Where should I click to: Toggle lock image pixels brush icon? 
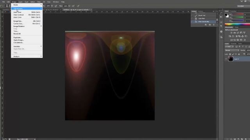[233, 54]
